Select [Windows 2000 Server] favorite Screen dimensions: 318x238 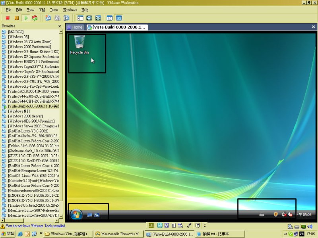coord(25,116)
